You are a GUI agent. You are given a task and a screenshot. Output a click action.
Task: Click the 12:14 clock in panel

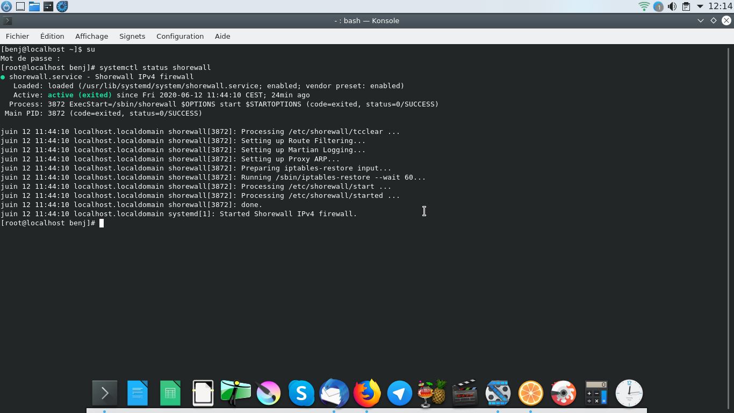point(720,6)
